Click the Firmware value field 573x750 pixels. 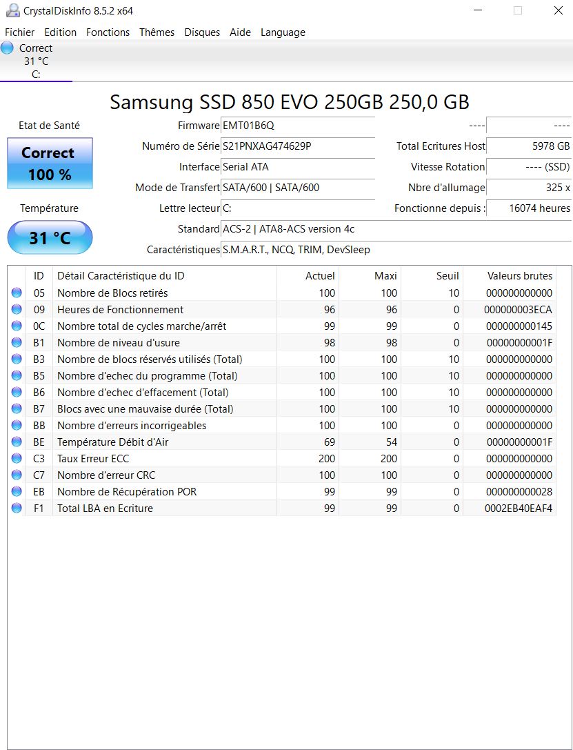(298, 126)
